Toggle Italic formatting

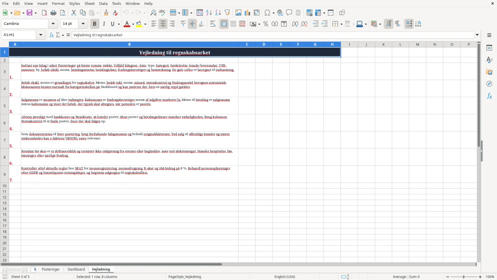point(104,24)
